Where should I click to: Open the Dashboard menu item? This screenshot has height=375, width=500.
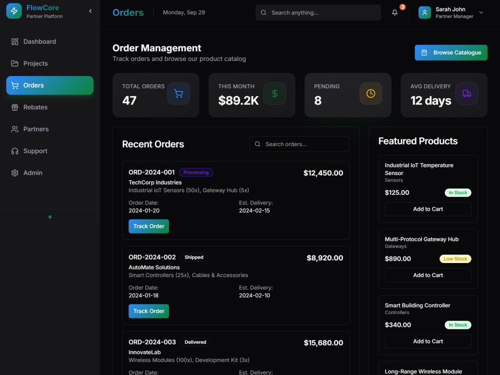click(49, 41)
